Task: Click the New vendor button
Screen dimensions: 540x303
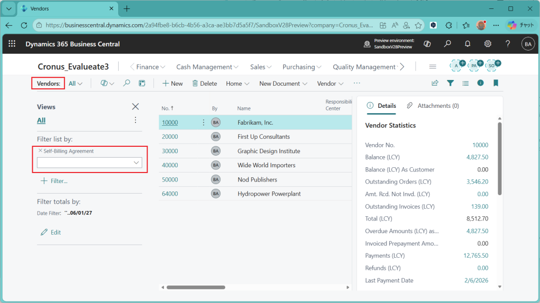Action: click(172, 84)
